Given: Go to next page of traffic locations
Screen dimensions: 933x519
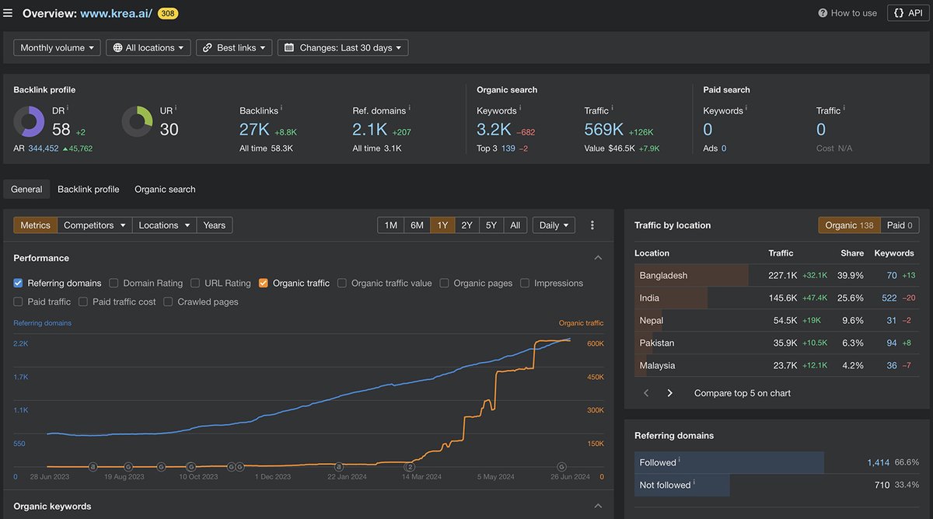Looking at the screenshot, I should [x=669, y=393].
